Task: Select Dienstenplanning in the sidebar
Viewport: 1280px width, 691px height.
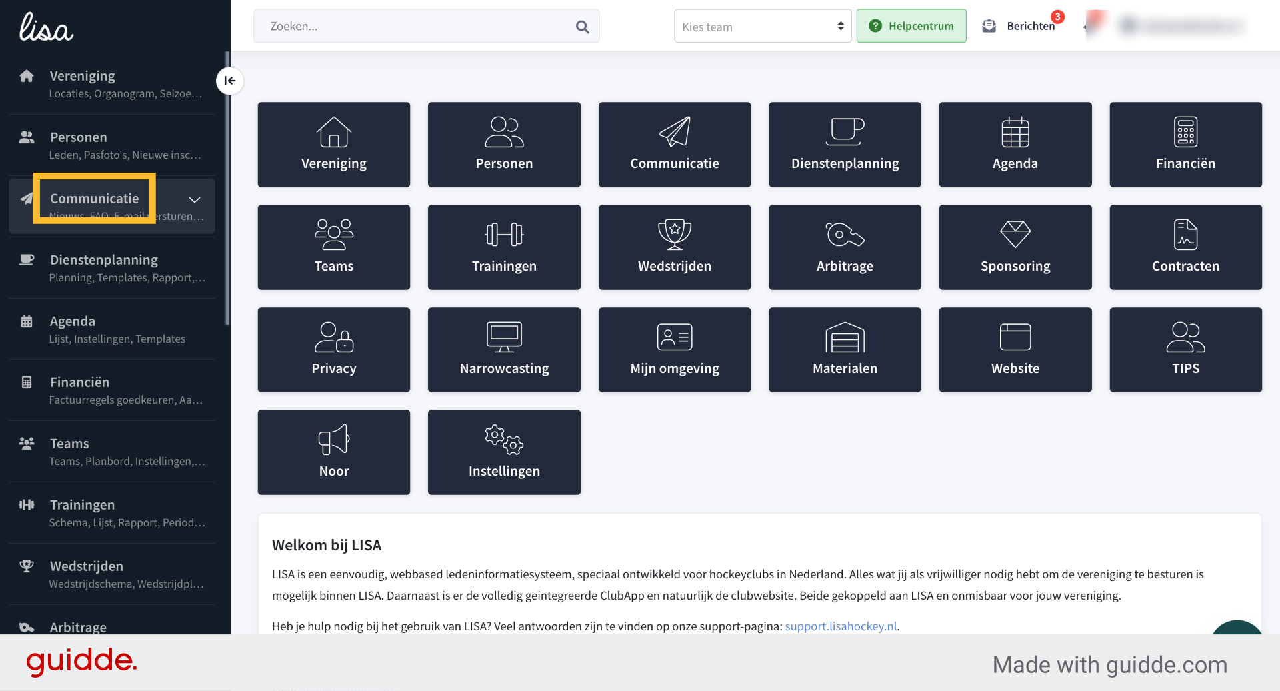Action: click(x=112, y=268)
